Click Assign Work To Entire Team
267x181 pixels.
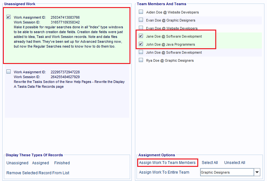click(164, 172)
